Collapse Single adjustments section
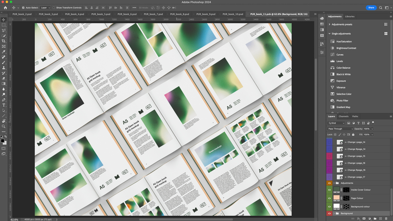 point(329,34)
